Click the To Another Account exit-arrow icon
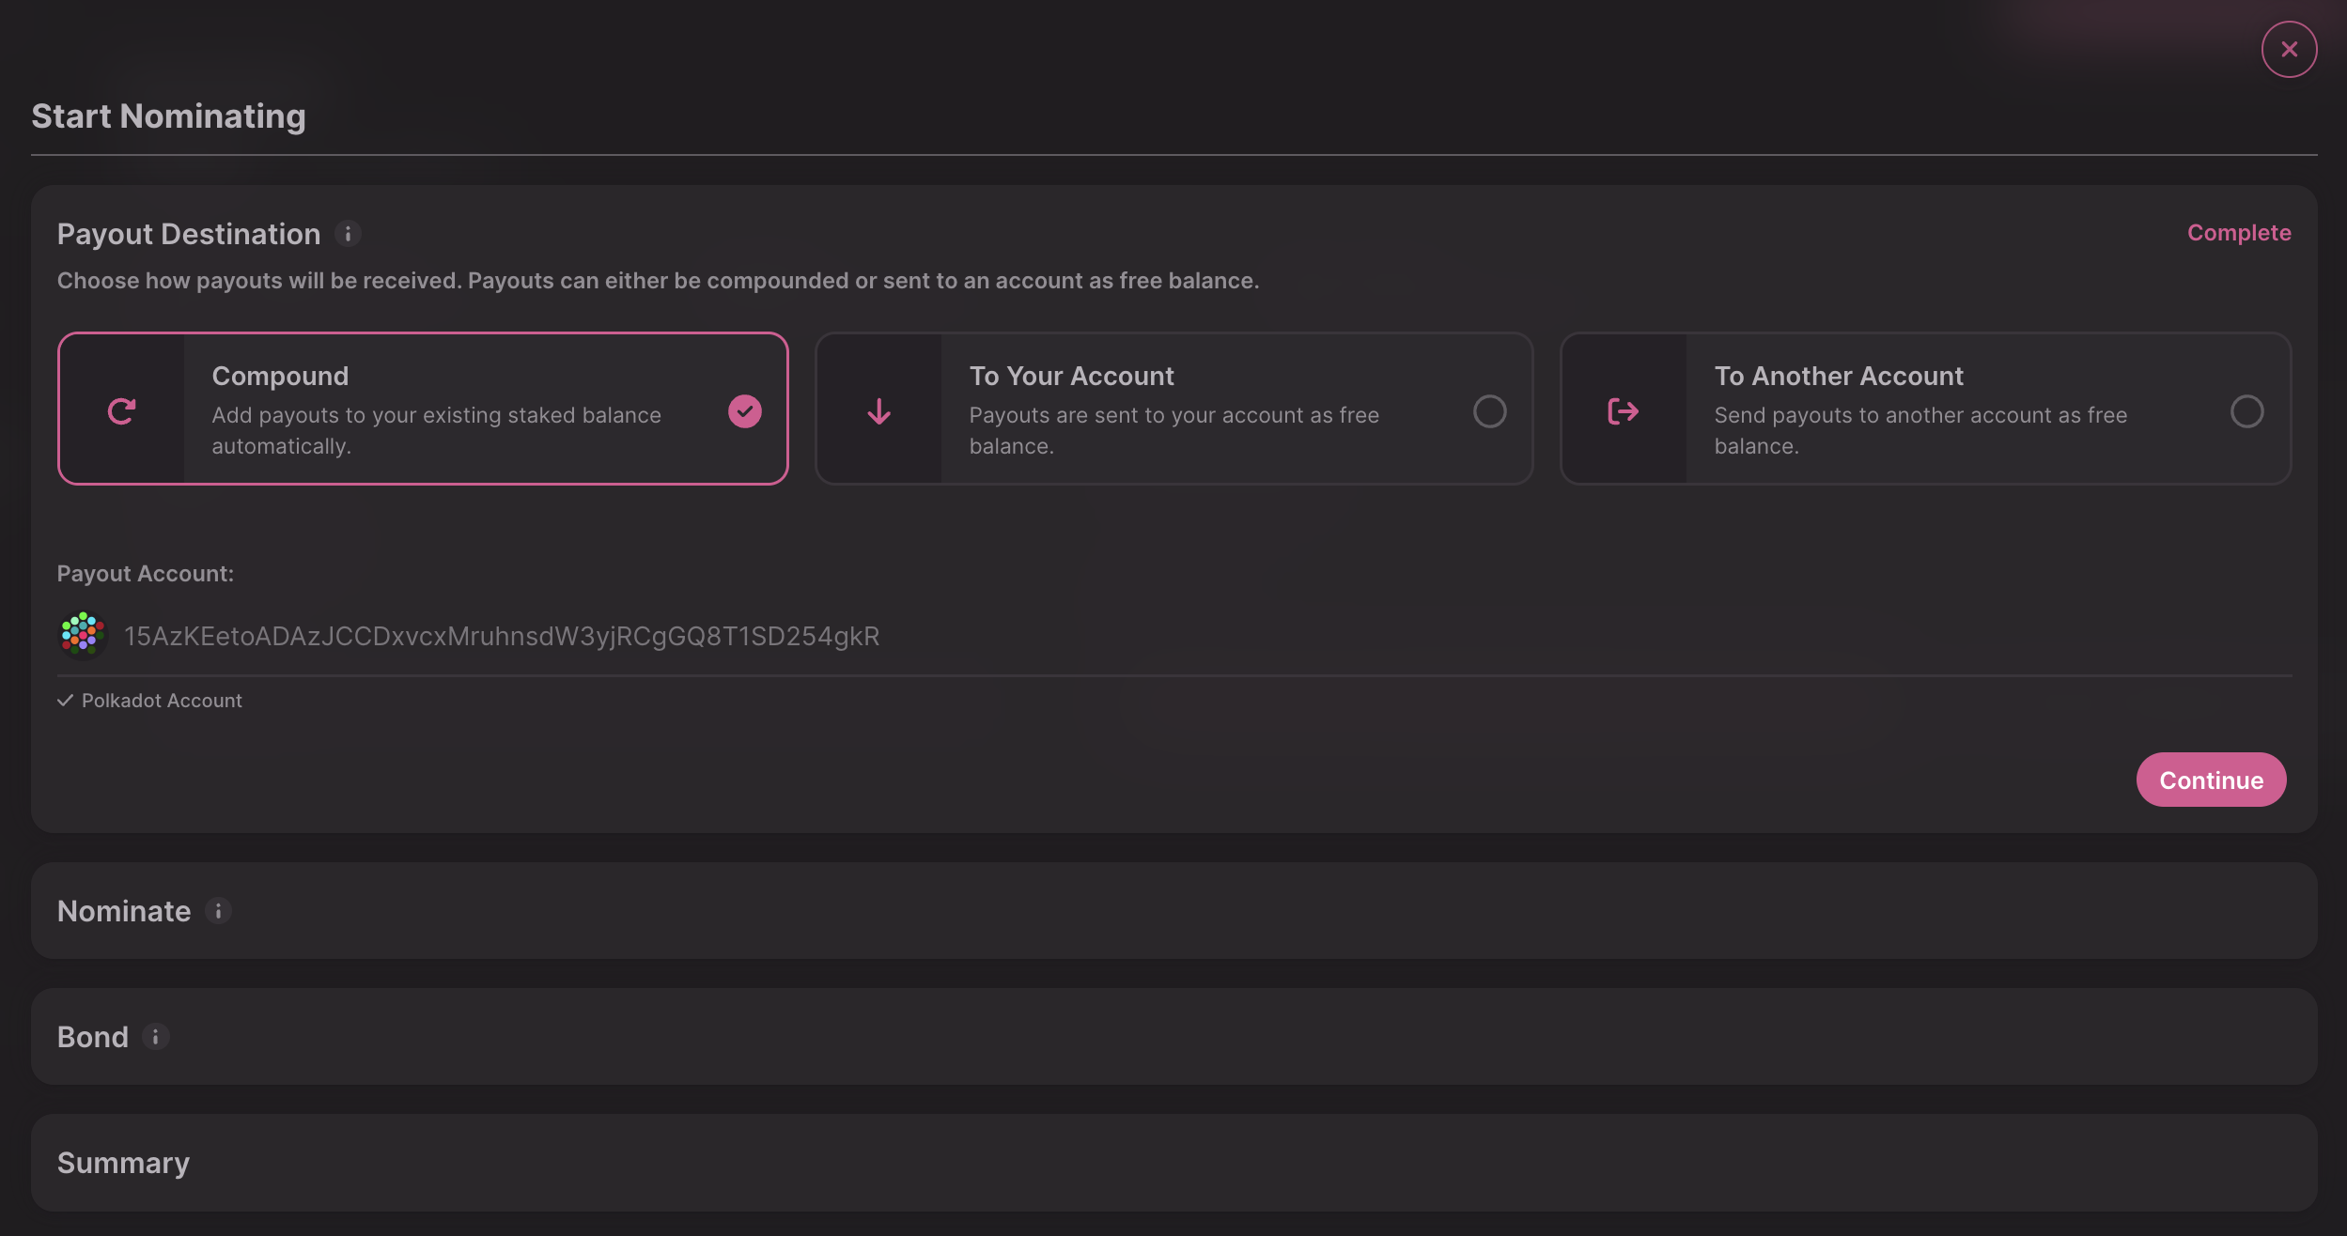This screenshot has width=2347, height=1236. pos(1623,410)
